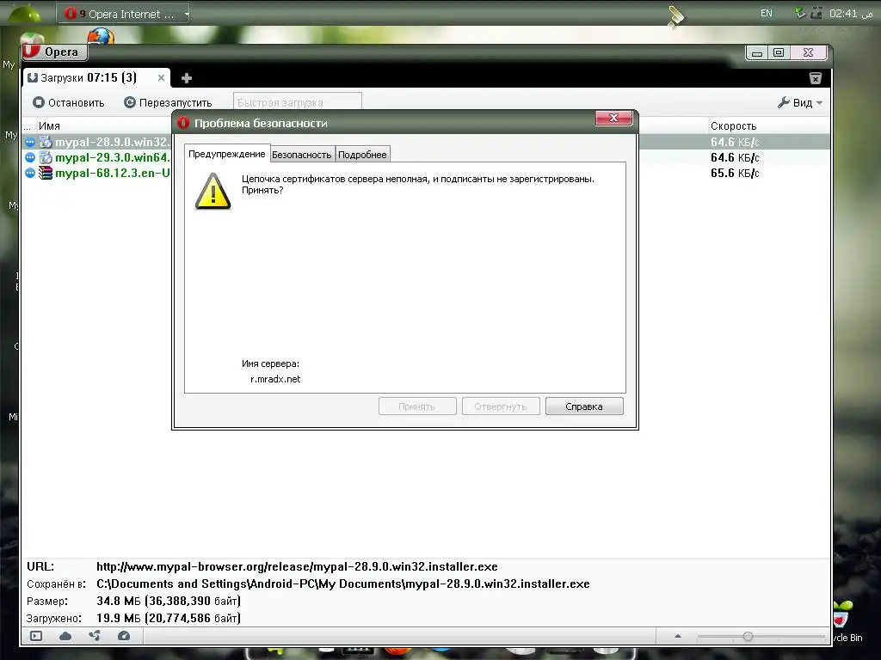Click the Отвергнуть button
Viewport: 881px width, 660px height.
501,406
